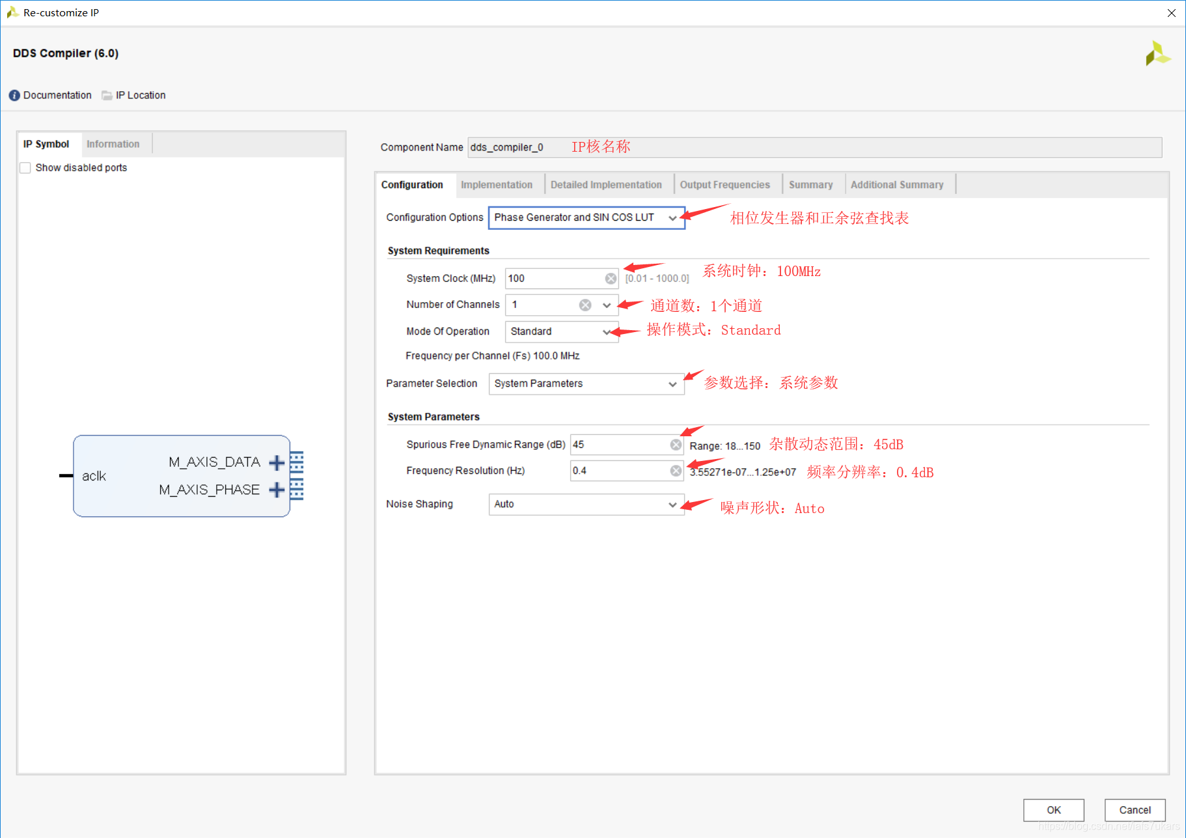Click the IP Location link
Image resolution: width=1186 pixels, height=838 pixels.
[x=141, y=96]
